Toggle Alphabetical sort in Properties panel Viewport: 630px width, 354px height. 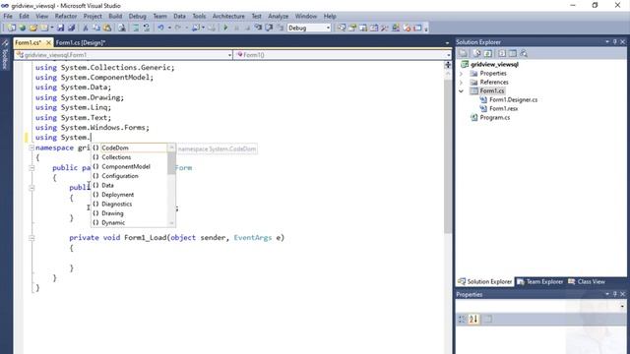473,319
